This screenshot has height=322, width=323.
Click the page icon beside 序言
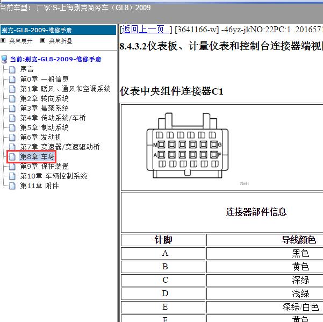(12, 70)
